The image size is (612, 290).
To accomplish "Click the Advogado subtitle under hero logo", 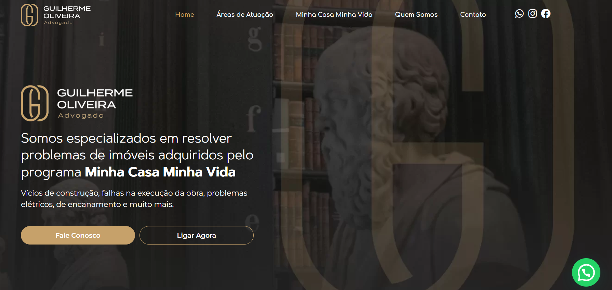I will coord(81,116).
